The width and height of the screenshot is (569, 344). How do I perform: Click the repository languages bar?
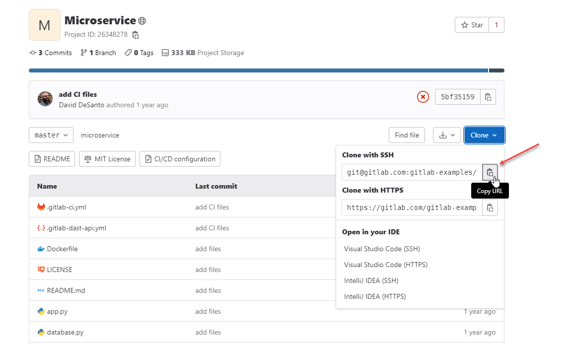(267, 70)
